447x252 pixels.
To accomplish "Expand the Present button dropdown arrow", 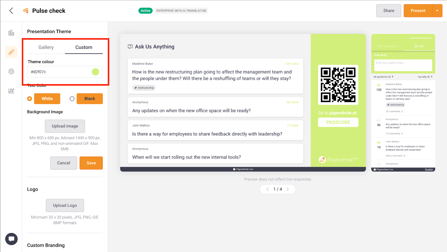I will point(437,11).
